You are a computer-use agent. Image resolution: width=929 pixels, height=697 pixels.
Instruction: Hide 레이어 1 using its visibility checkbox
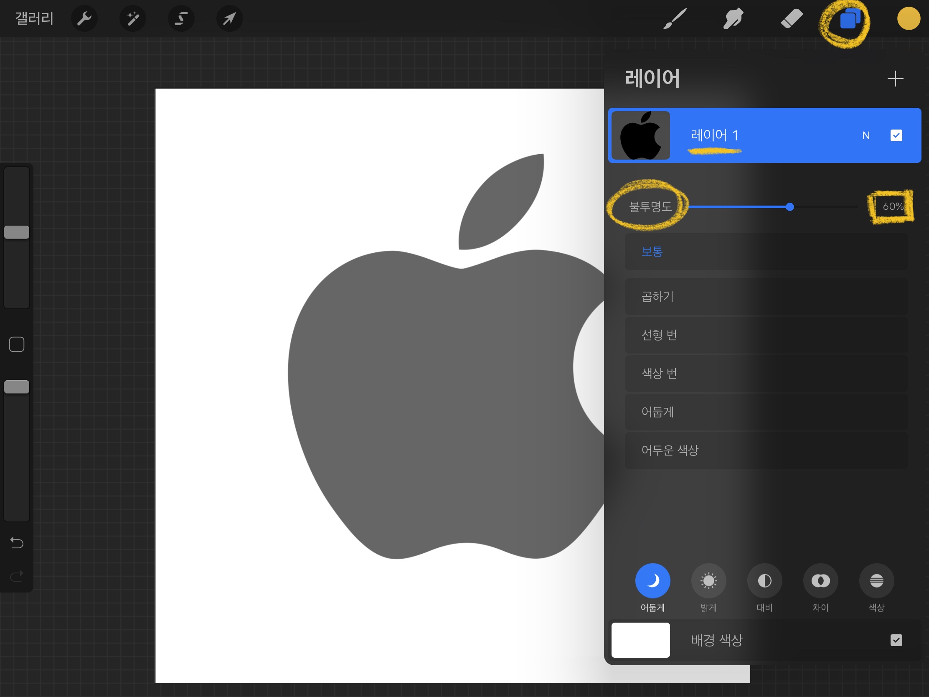(896, 135)
